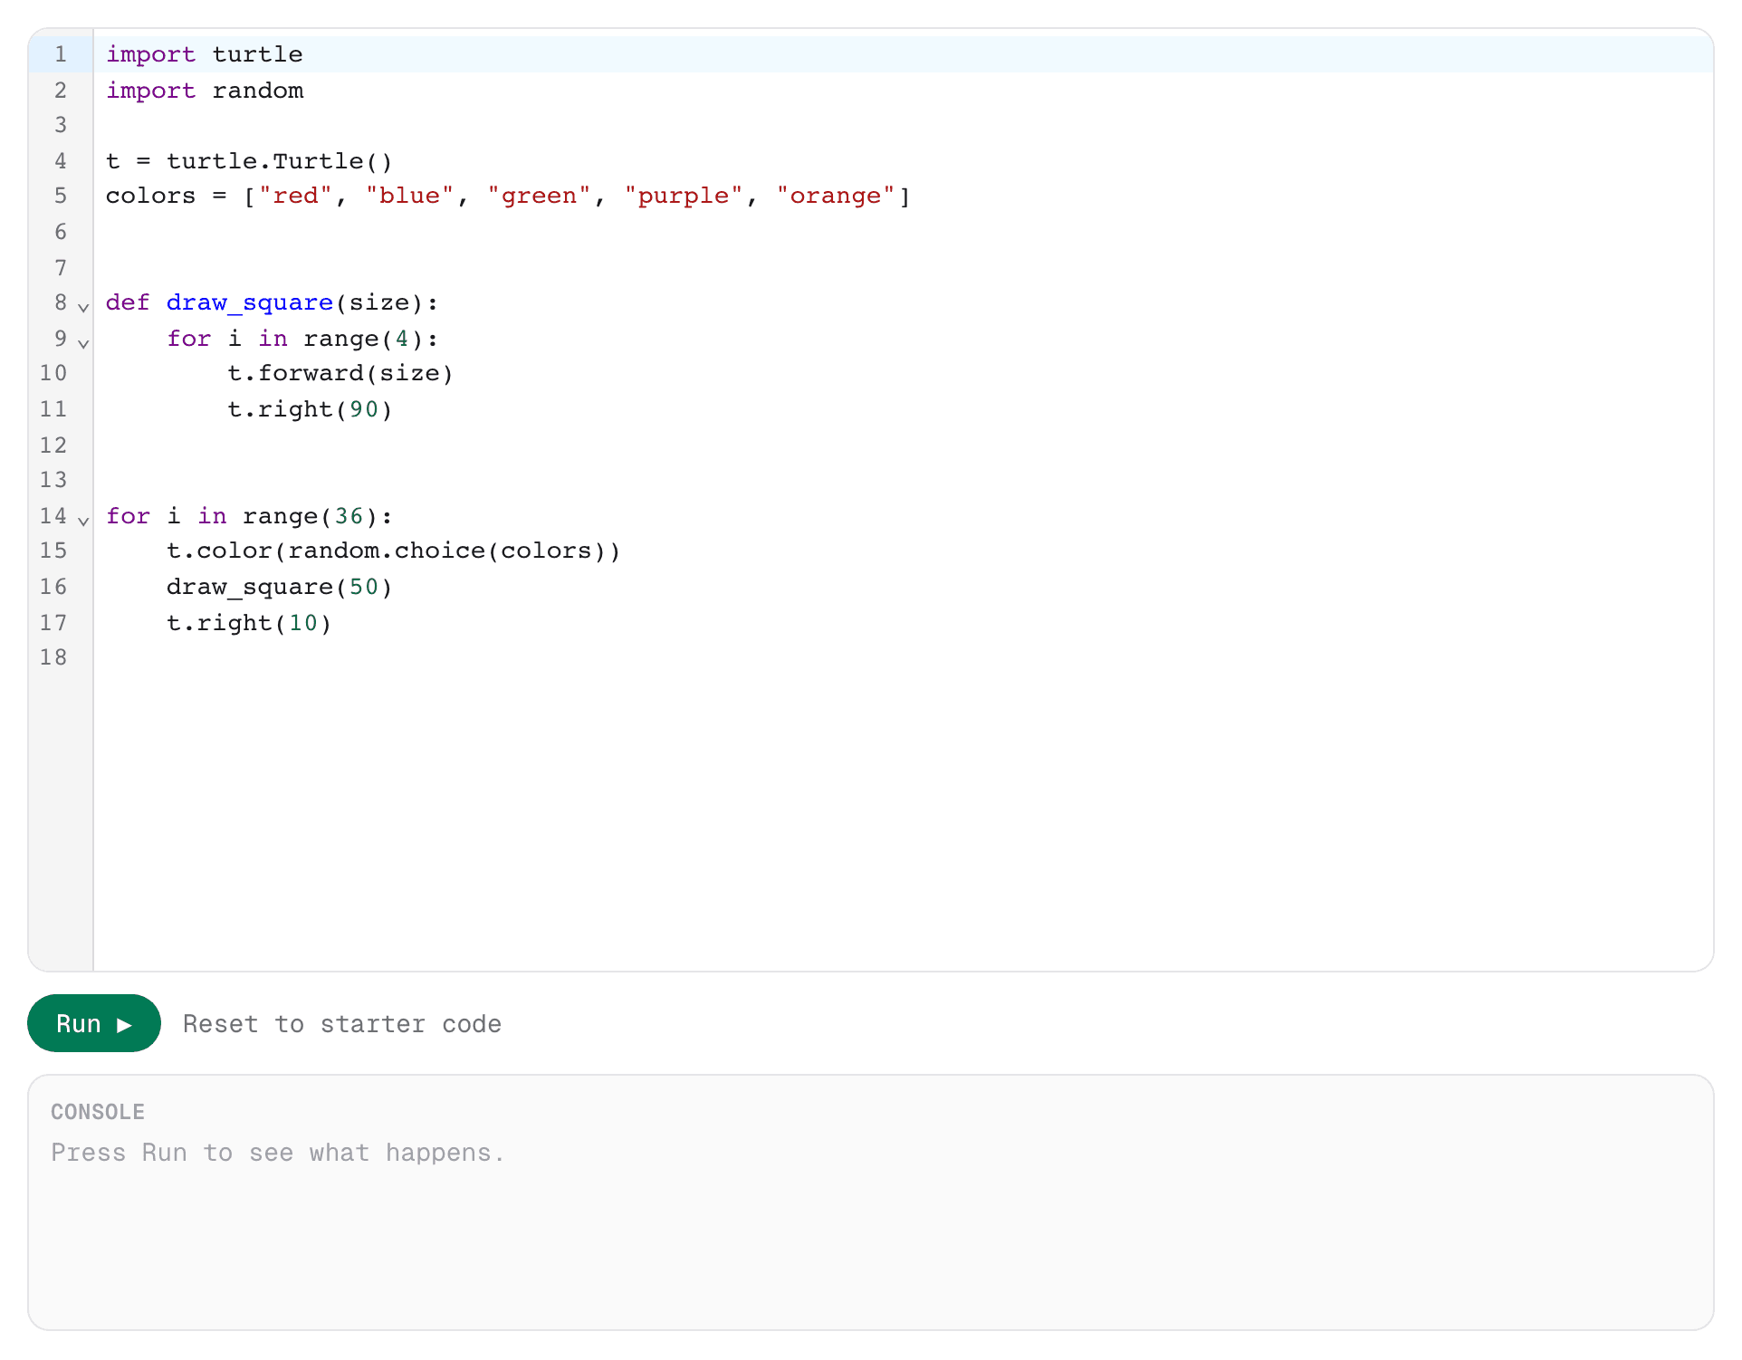Click the "import random" line

(205, 91)
